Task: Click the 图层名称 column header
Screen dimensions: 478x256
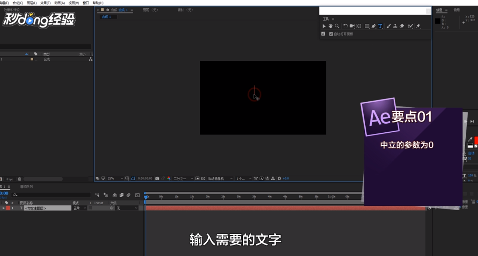Action: pos(26,203)
